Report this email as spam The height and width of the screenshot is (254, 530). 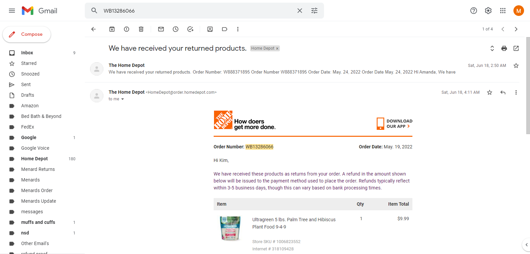pos(127,29)
